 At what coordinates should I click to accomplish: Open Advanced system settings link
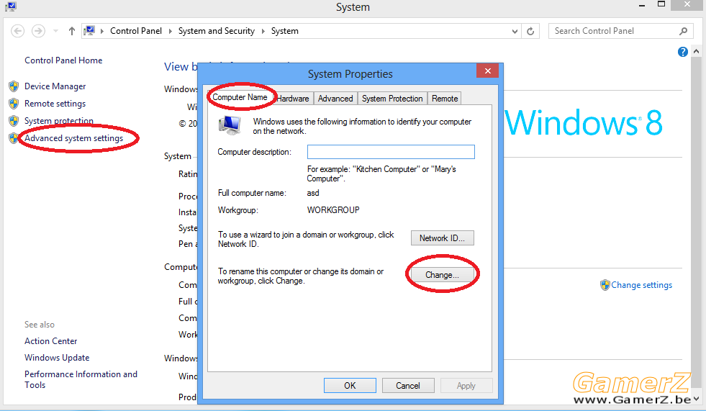(x=74, y=138)
